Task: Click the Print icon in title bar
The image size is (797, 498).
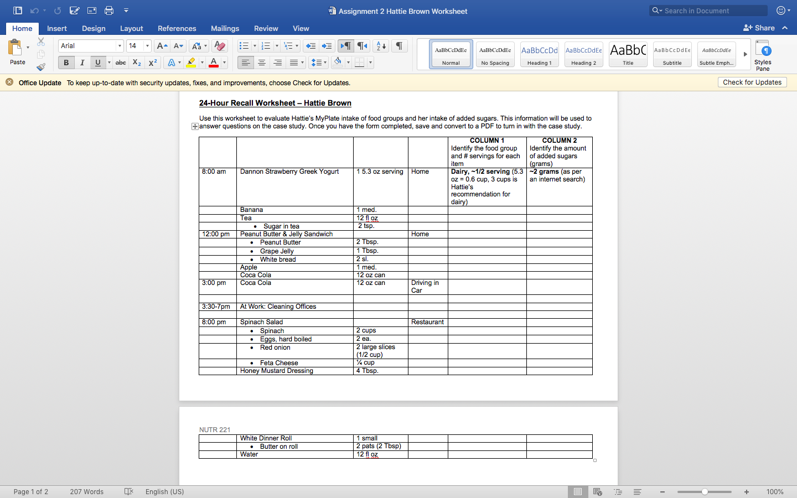Action: click(x=109, y=11)
